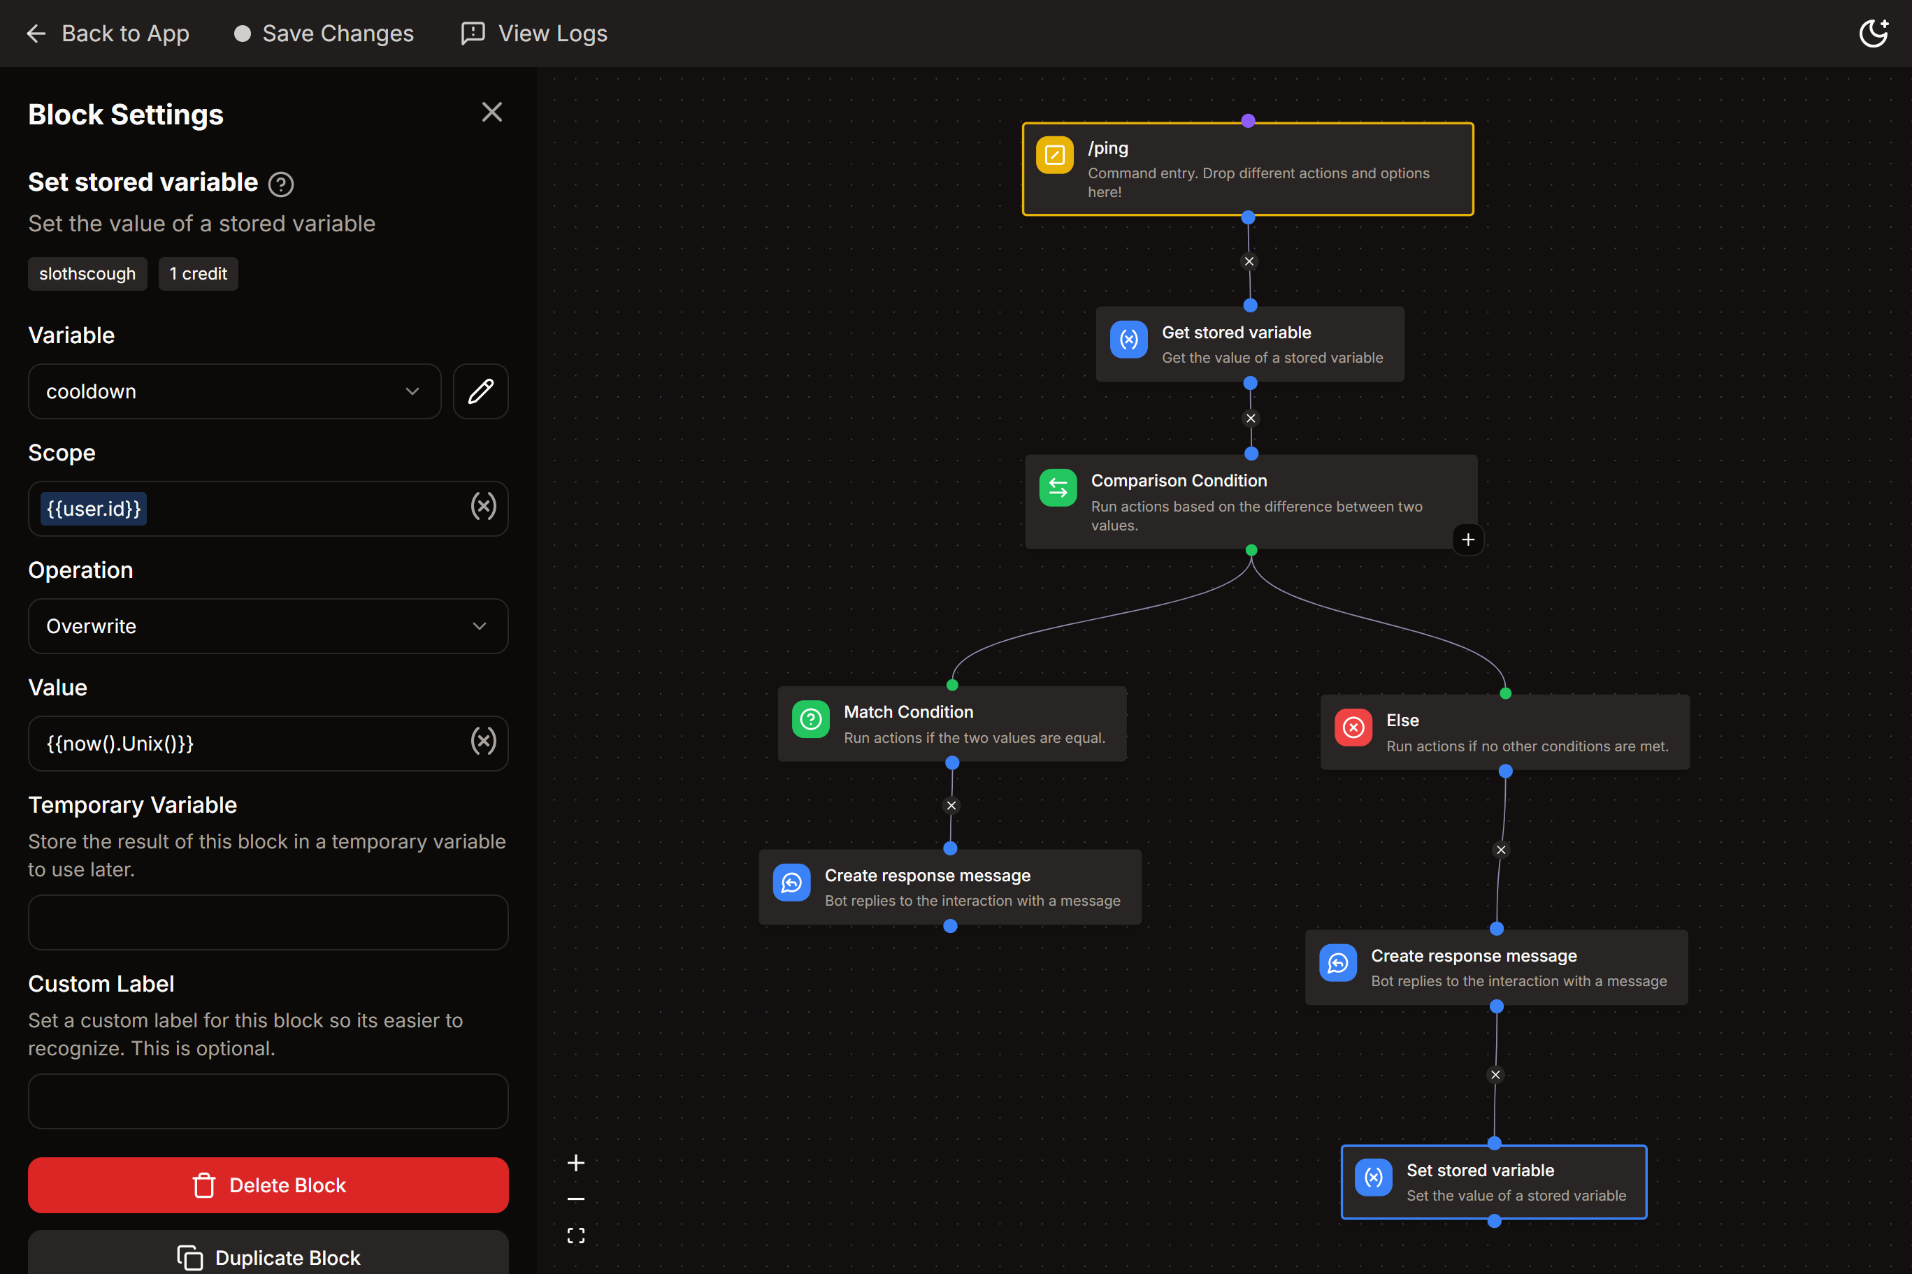This screenshot has width=1912, height=1274.
Task: Click the plus icon on Comparison Condition block
Action: (x=1467, y=540)
